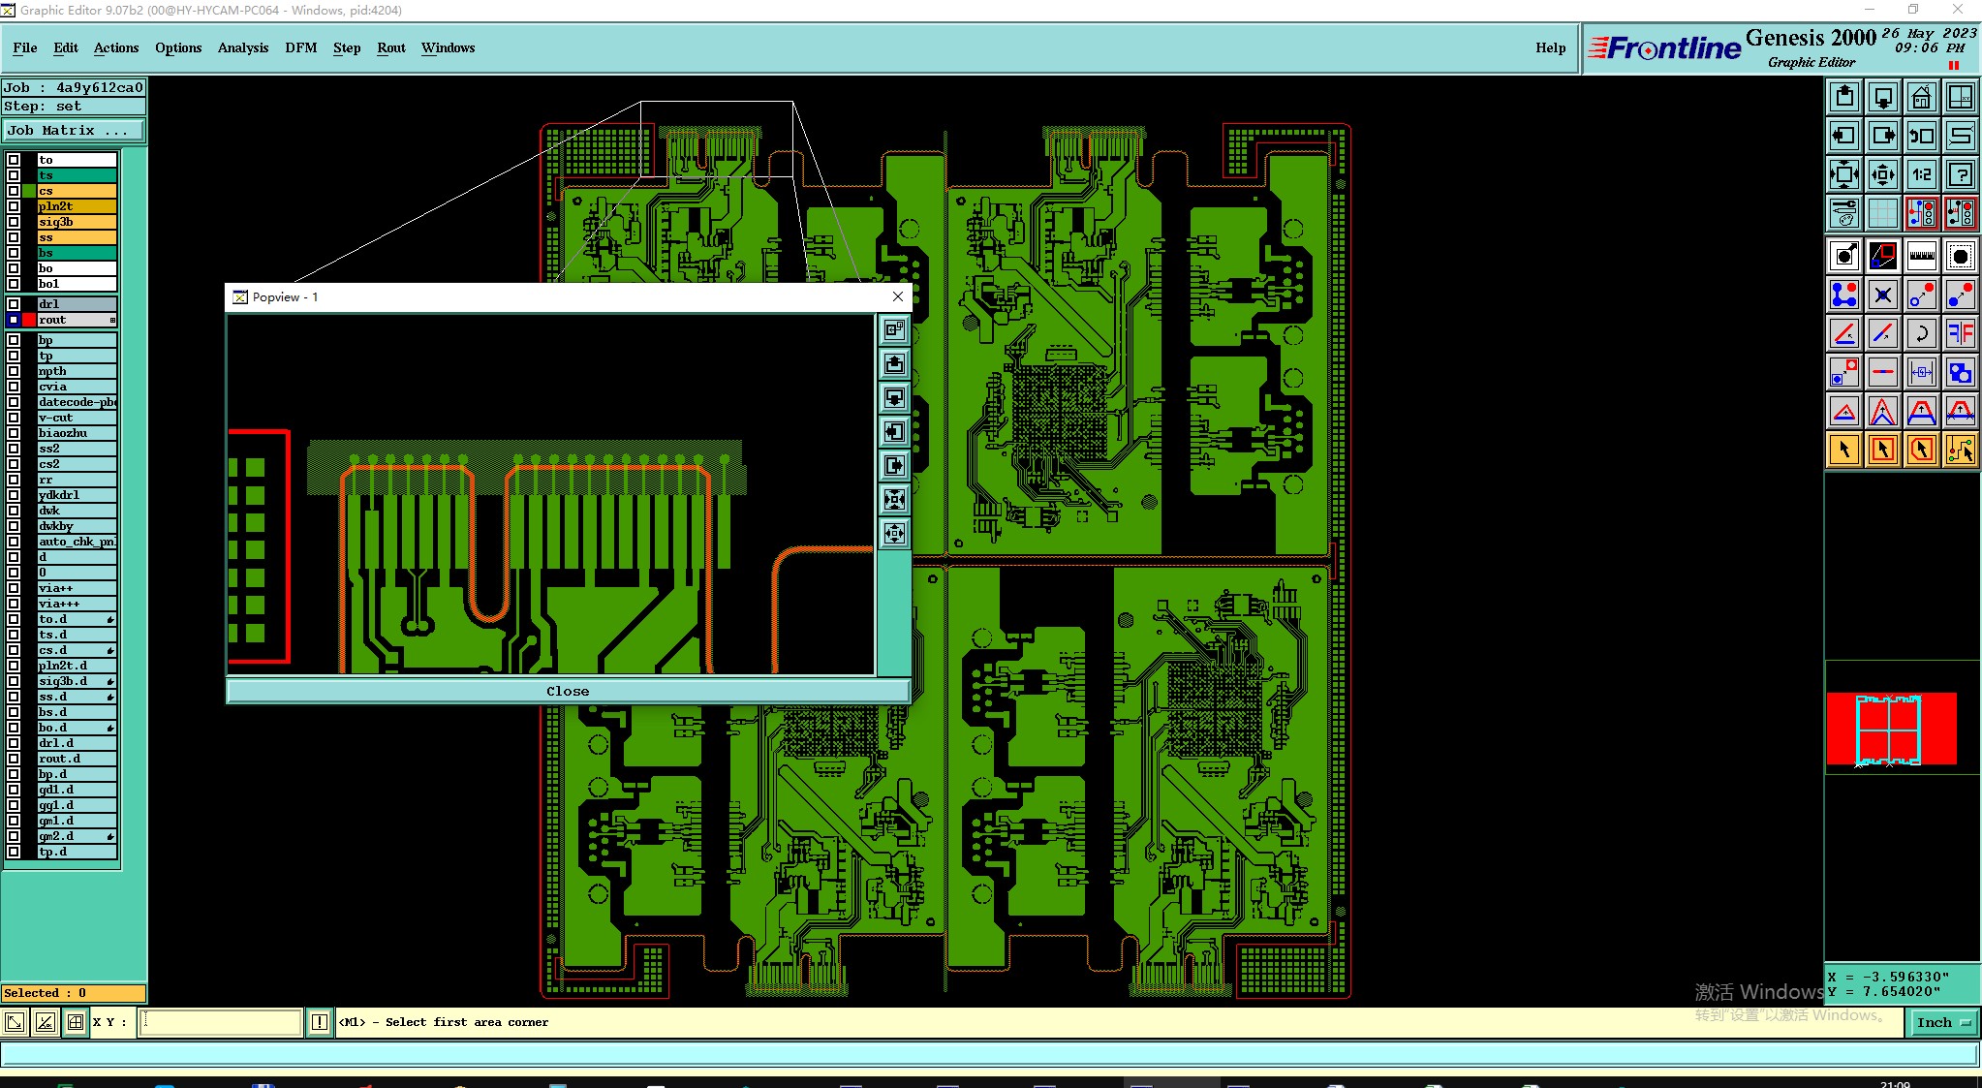Click the previous view (undo zoom) icon
The height and width of the screenshot is (1088, 1982).
[x=1922, y=136]
